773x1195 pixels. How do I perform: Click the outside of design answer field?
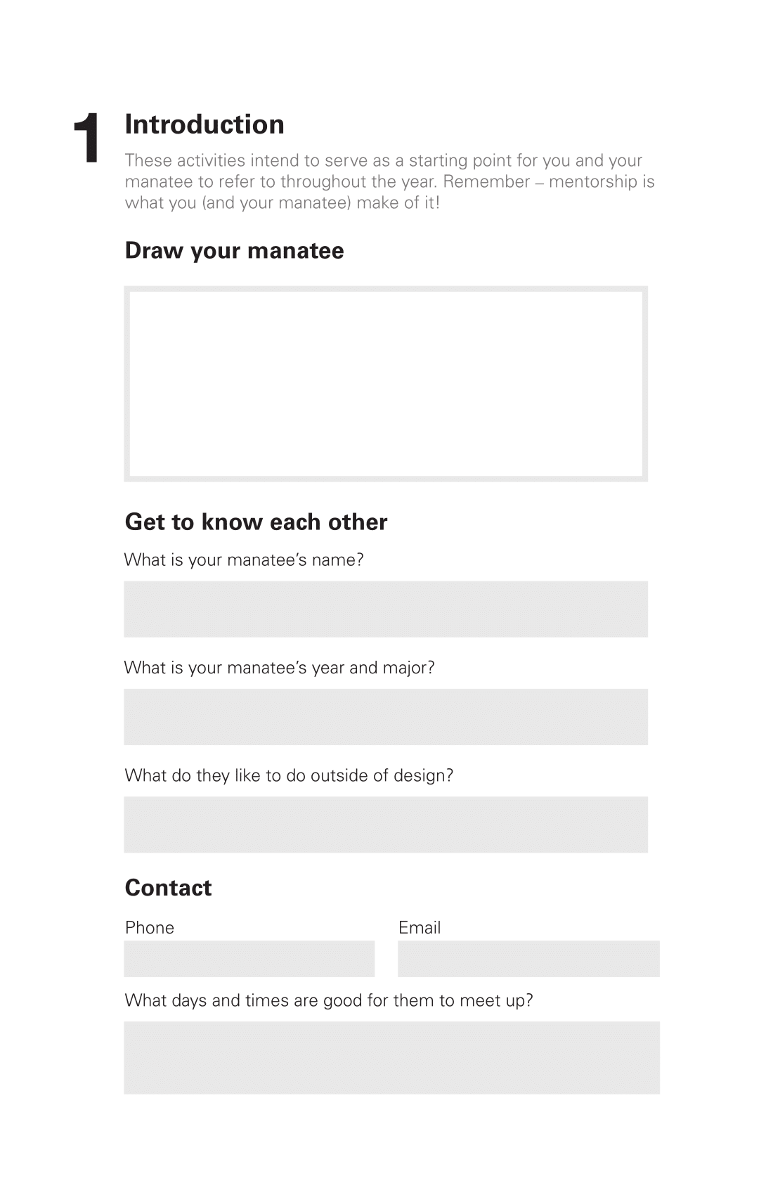click(x=386, y=825)
